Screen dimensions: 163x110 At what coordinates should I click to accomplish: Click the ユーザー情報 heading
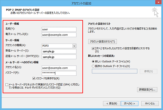pyautogui.click(x=12, y=24)
